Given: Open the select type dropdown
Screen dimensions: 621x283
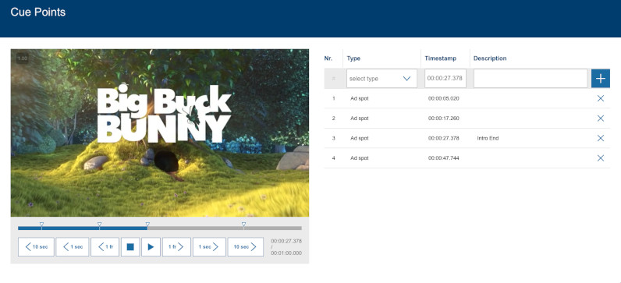Looking at the screenshot, I should tap(381, 79).
